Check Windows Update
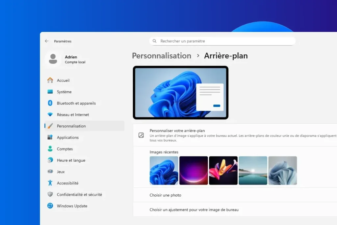The width and height of the screenshot is (337, 225). 71,206
